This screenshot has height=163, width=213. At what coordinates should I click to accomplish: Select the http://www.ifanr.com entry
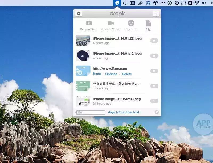coord(110,69)
